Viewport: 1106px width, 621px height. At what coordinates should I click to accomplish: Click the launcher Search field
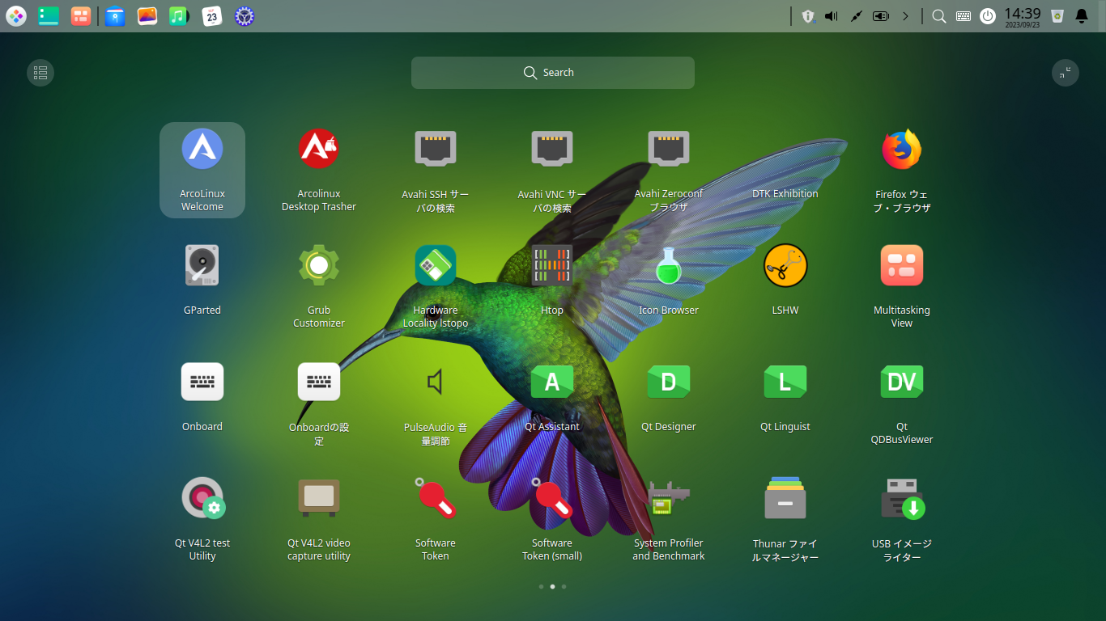tap(553, 73)
